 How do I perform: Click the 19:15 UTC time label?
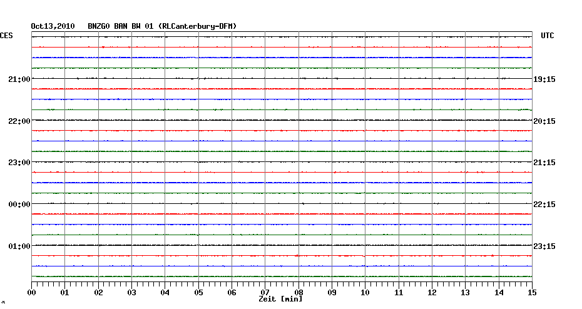(544, 79)
